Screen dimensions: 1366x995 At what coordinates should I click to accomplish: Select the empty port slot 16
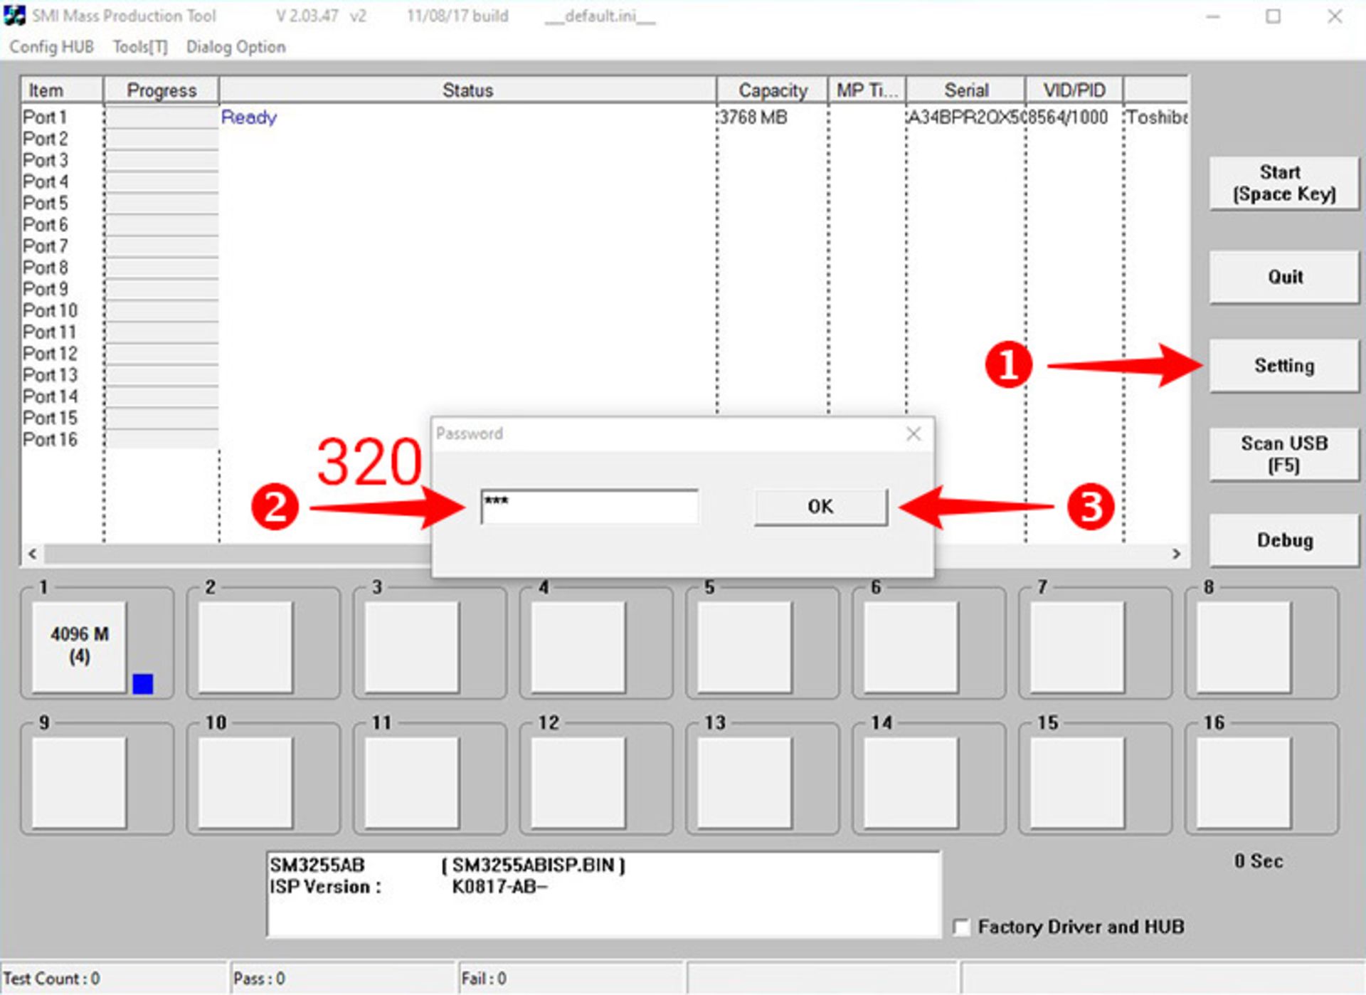click(1243, 781)
